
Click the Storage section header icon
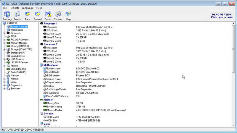[41, 113]
